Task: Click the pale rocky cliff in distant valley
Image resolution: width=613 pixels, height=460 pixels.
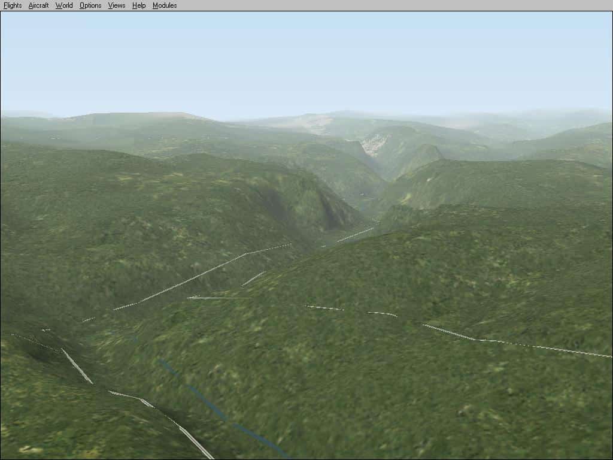Action: point(375,144)
